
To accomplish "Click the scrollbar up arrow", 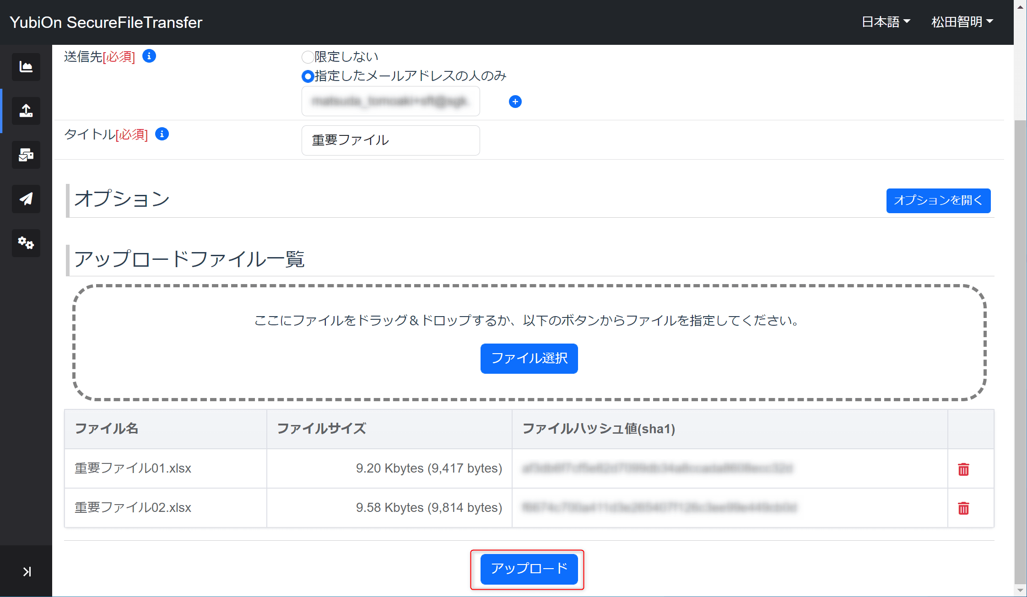I will 1020,6.
